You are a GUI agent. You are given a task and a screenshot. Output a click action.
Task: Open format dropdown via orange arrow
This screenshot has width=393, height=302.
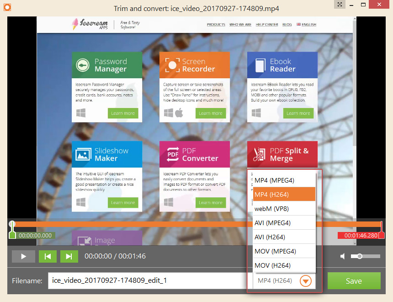tap(306, 280)
